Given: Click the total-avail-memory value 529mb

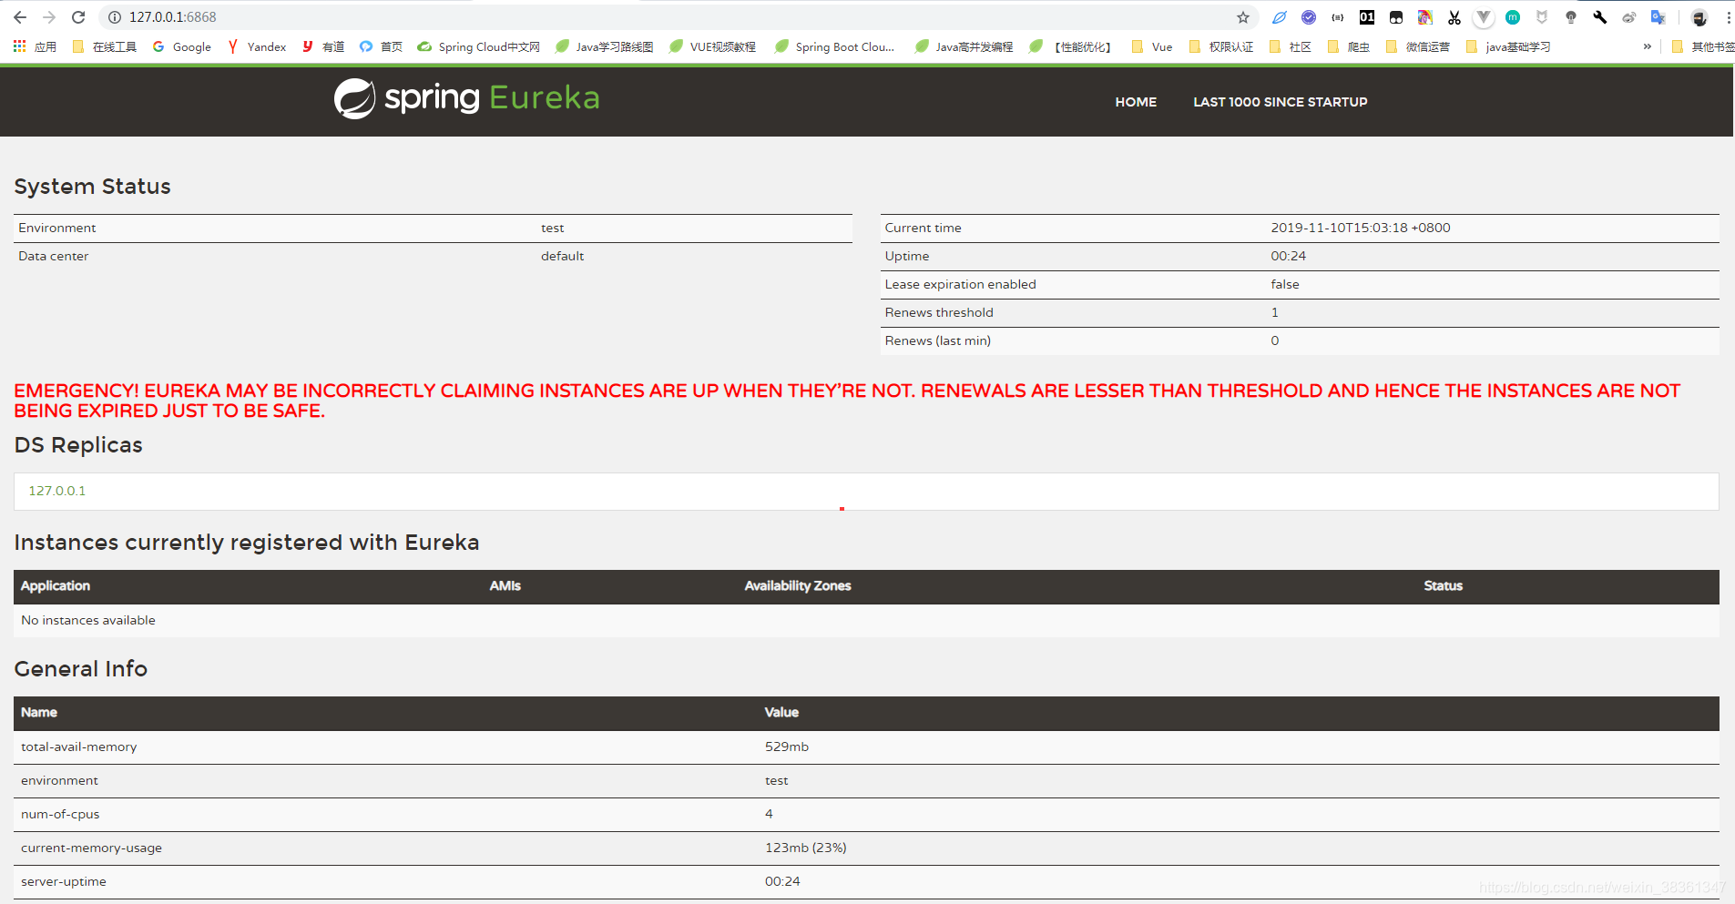Looking at the screenshot, I should click(x=787, y=747).
